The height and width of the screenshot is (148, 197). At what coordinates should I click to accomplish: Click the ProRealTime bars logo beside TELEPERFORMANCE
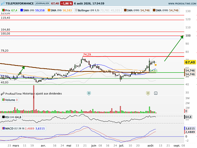click(x=3, y=3)
